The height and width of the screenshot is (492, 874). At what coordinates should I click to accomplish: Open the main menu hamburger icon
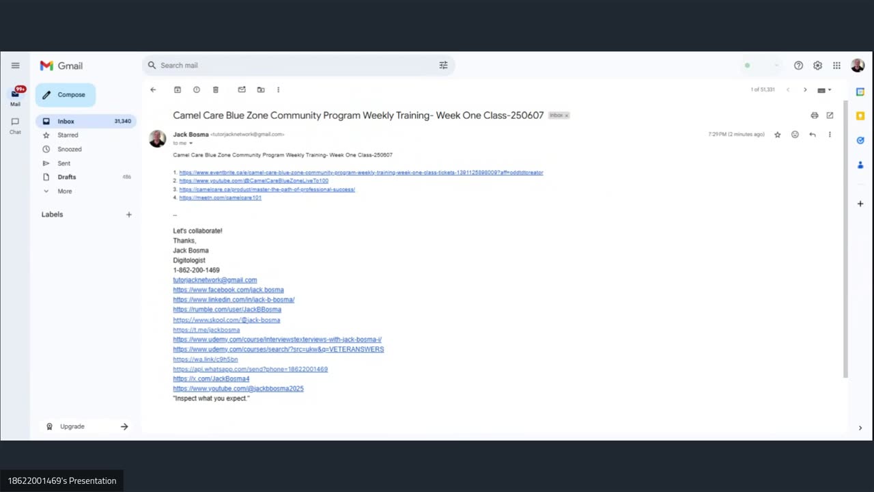coord(15,66)
